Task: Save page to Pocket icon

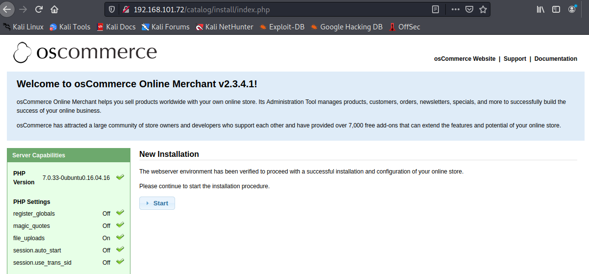Action: point(469,9)
